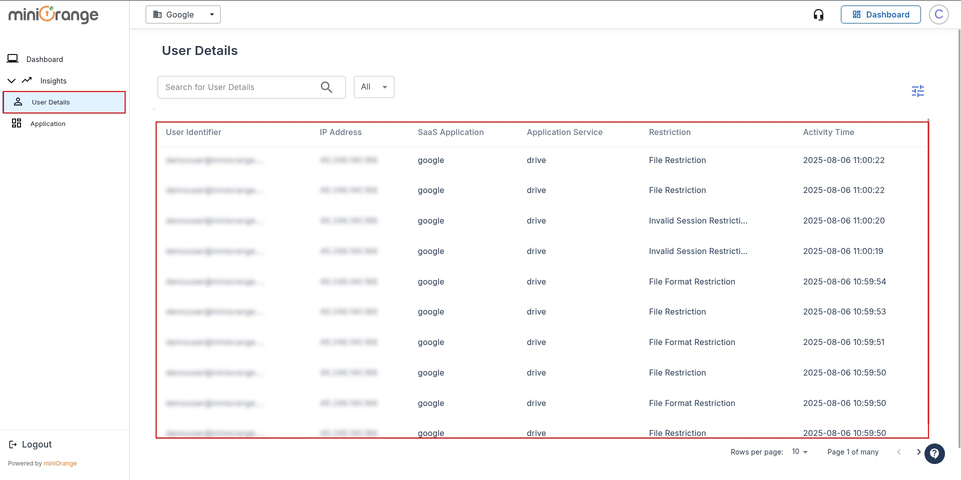Click the SaaS Application column header

click(x=450, y=132)
